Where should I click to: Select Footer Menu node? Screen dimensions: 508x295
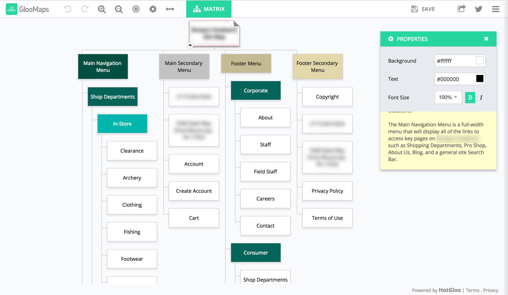click(x=246, y=63)
